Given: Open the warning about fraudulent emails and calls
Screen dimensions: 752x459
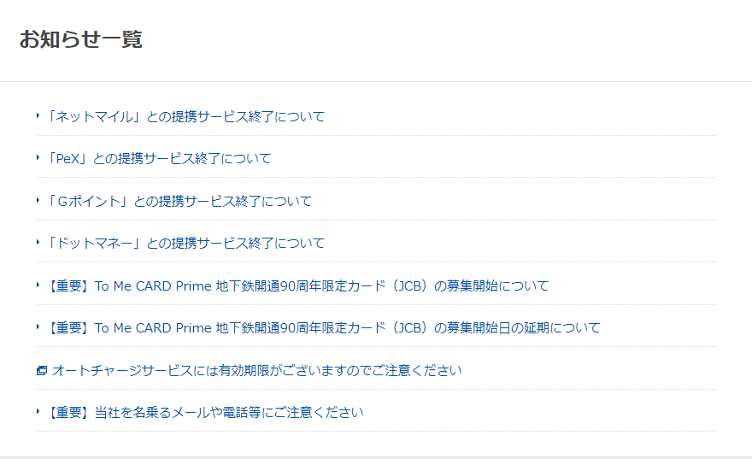Looking at the screenshot, I should 205,412.
